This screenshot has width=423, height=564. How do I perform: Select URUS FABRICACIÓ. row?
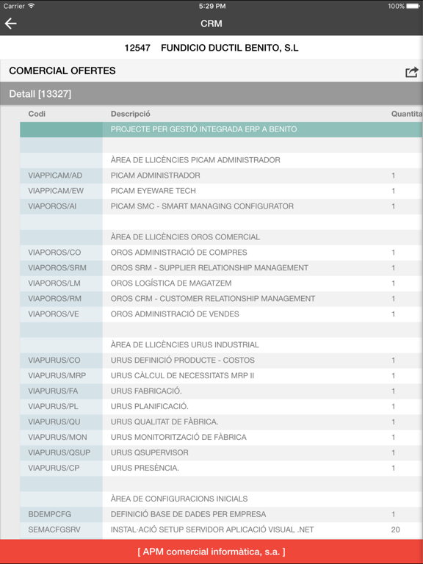pyautogui.click(x=221, y=391)
